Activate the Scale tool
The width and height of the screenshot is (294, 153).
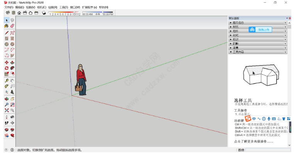tap(7, 74)
